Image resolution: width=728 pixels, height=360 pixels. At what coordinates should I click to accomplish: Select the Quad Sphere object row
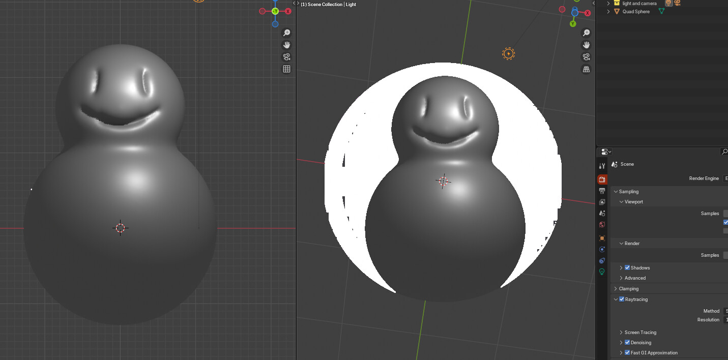point(636,11)
